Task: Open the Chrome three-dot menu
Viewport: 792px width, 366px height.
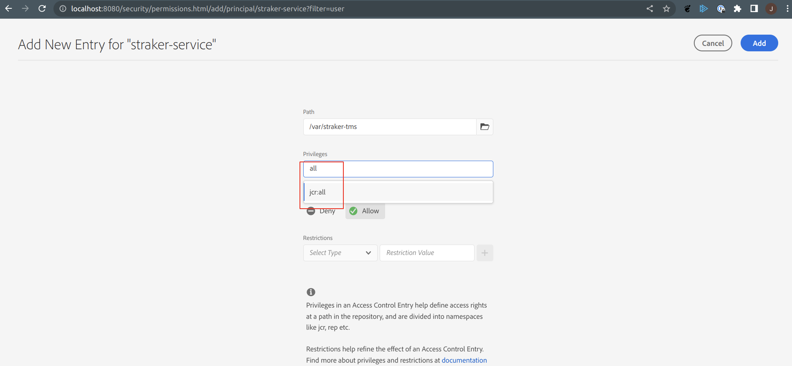Action: pyautogui.click(x=787, y=9)
